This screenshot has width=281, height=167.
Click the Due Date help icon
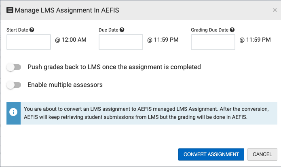(122, 30)
